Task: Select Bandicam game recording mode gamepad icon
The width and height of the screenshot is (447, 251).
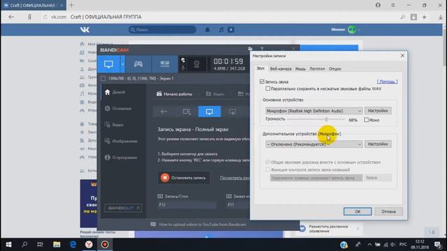Action: [x=138, y=63]
